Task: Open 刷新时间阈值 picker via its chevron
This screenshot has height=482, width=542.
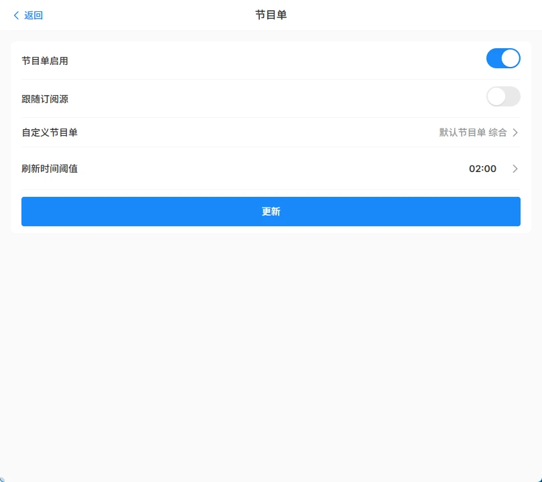Action: (515, 169)
